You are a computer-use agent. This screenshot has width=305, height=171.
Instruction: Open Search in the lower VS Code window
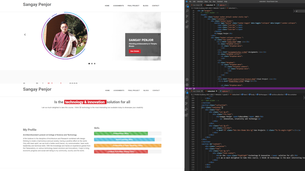187,98
